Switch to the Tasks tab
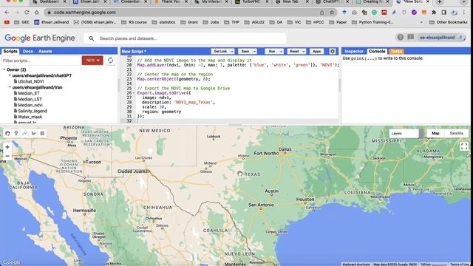The image size is (473, 266). [396, 51]
